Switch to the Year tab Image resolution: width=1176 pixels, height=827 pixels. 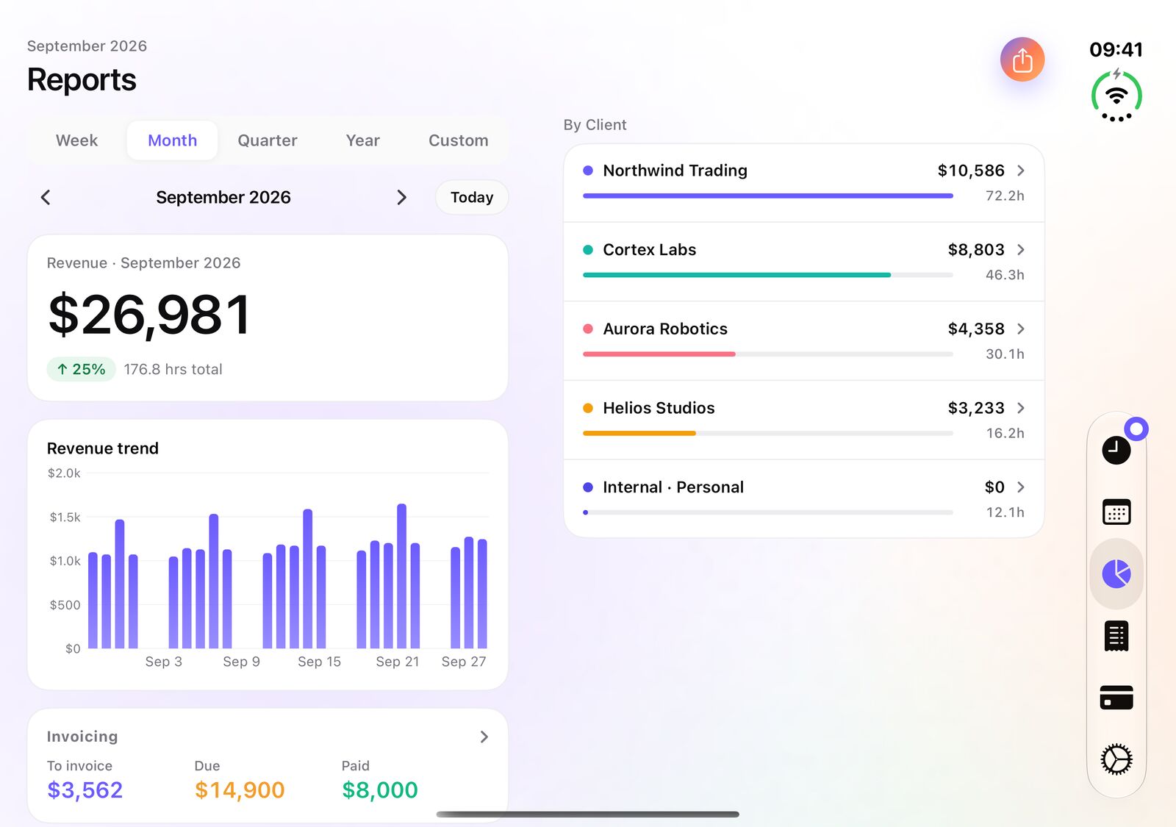point(363,140)
